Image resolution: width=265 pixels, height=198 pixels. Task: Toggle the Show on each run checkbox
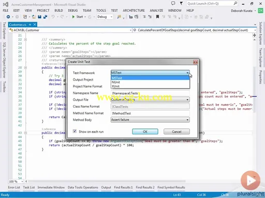pos(75,131)
